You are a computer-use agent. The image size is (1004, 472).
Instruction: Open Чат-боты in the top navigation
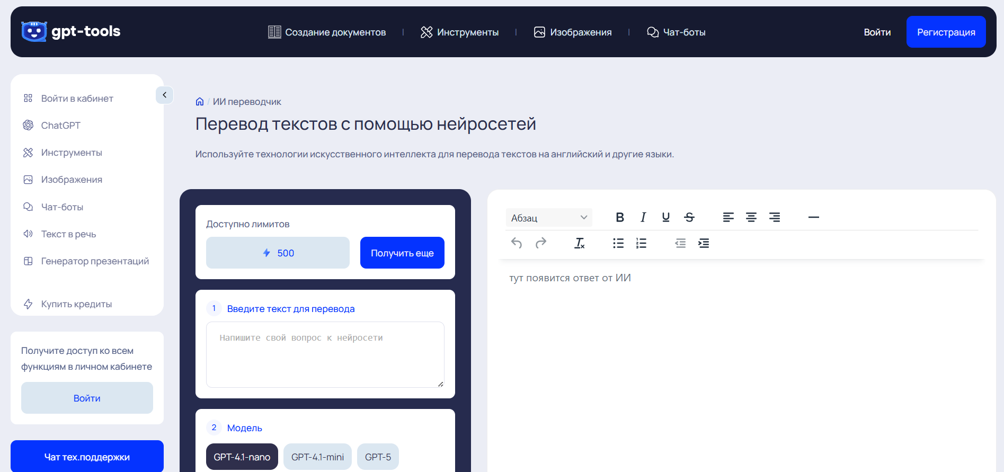(x=676, y=32)
